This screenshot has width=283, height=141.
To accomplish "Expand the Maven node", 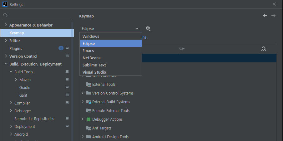I will pyautogui.click(x=16, y=80).
